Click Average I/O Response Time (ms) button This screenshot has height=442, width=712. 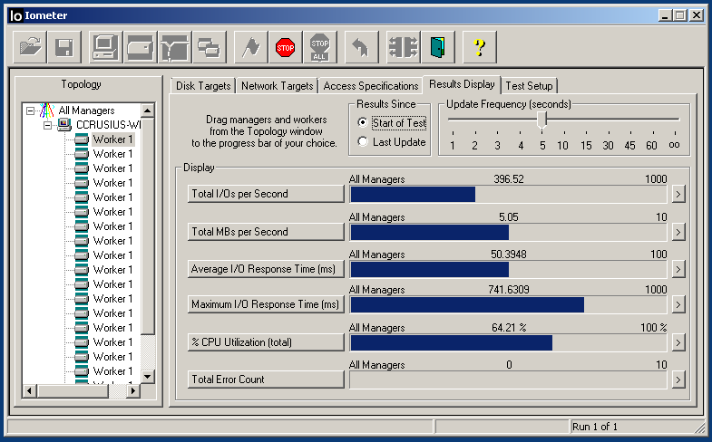click(x=266, y=269)
